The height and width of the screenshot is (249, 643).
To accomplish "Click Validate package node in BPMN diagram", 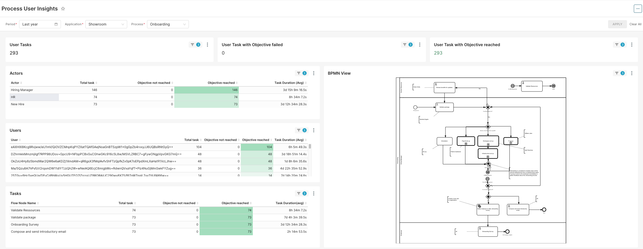I will 444,107.
